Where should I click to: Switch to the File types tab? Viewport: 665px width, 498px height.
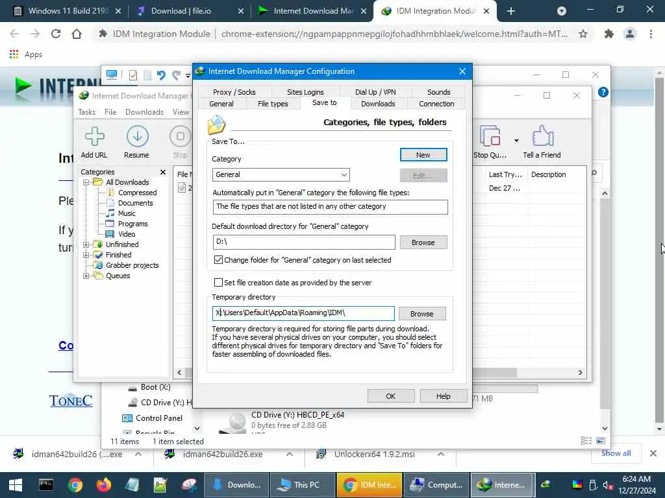pos(273,104)
